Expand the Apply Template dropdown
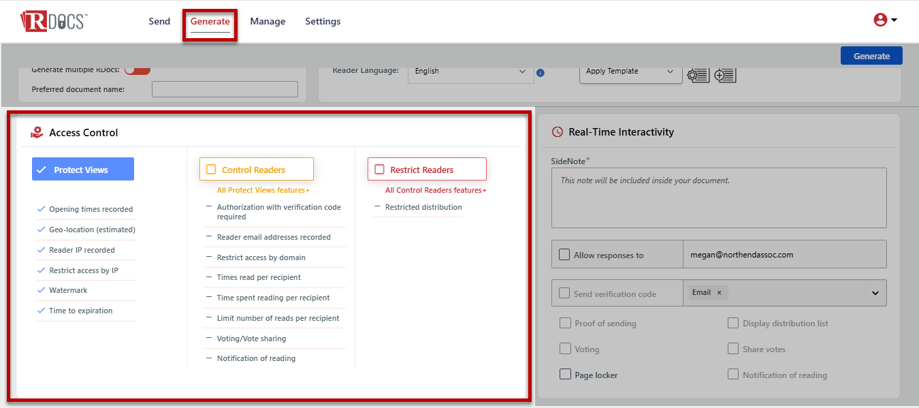Screen dimensions: 919x408 630,72
